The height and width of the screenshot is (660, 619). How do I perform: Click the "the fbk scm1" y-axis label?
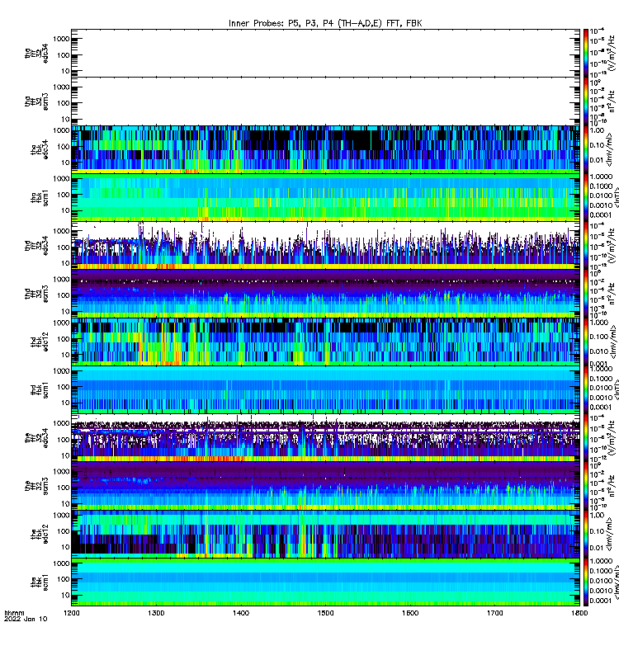40,582
